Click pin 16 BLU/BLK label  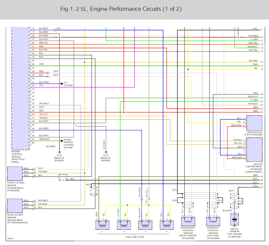coord(44,28)
